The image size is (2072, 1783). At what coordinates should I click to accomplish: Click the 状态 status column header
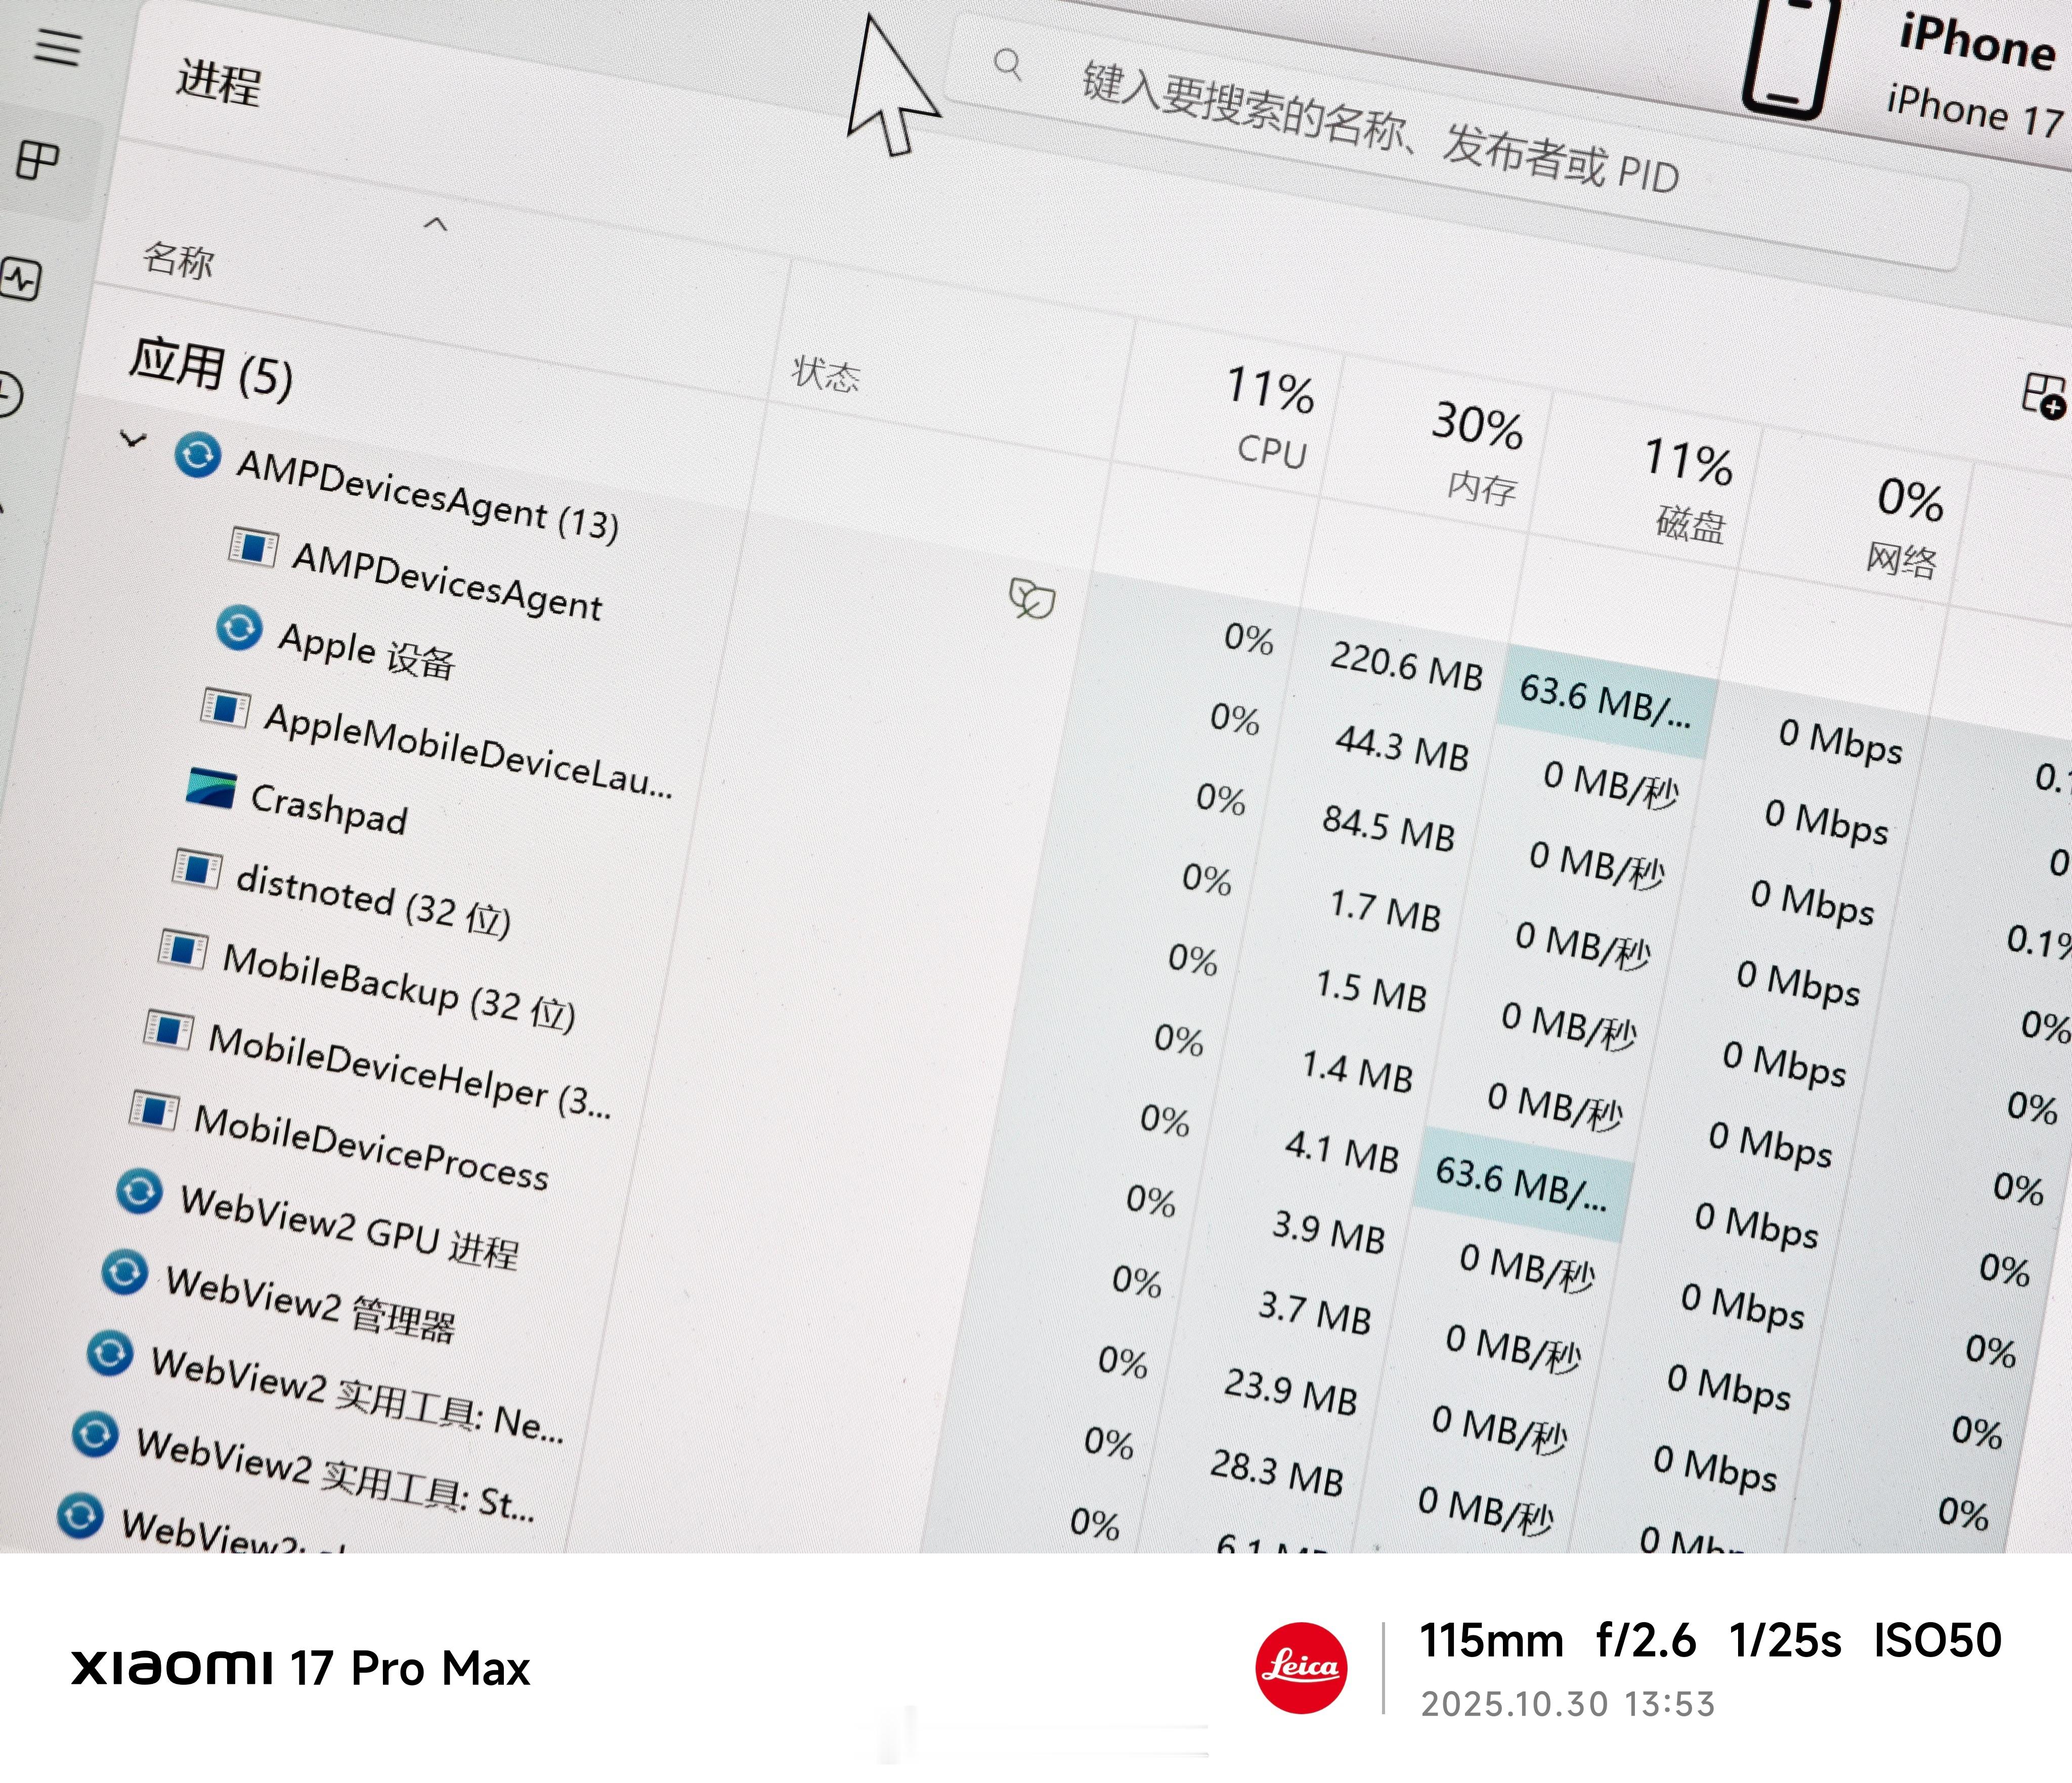point(826,374)
